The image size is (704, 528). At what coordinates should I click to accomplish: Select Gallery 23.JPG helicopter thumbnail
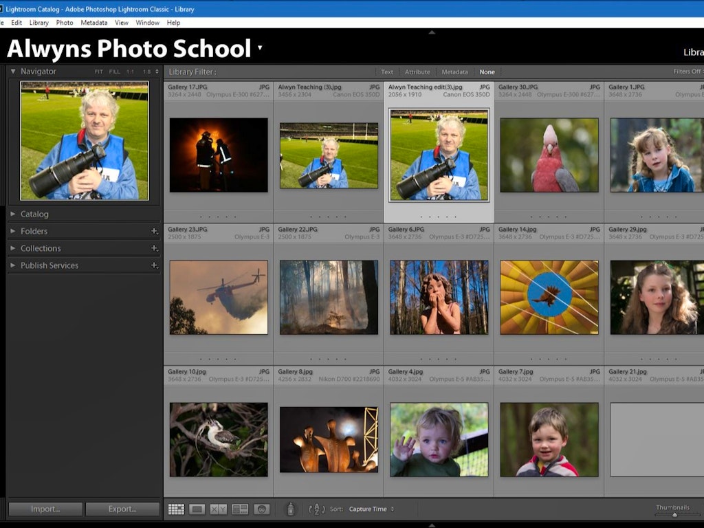pos(219,297)
